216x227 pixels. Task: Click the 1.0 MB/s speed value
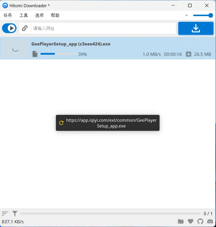[x=152, y=54]
